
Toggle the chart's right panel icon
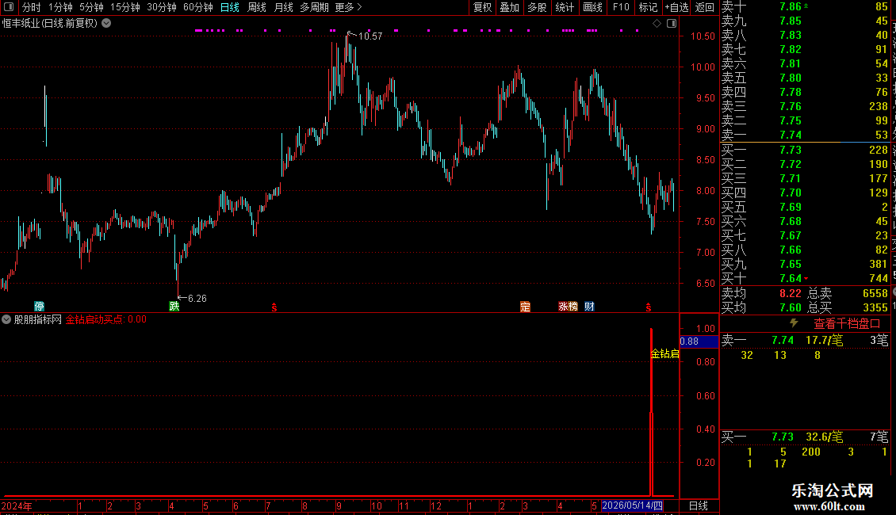pyautogui.click(x=672, y=24)
